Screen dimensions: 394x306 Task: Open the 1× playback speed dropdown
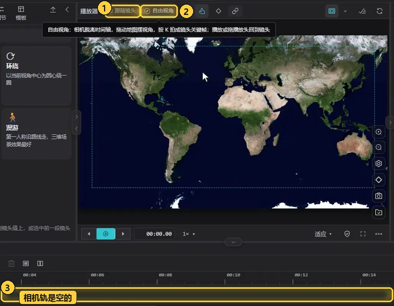(x=189, y=234)
